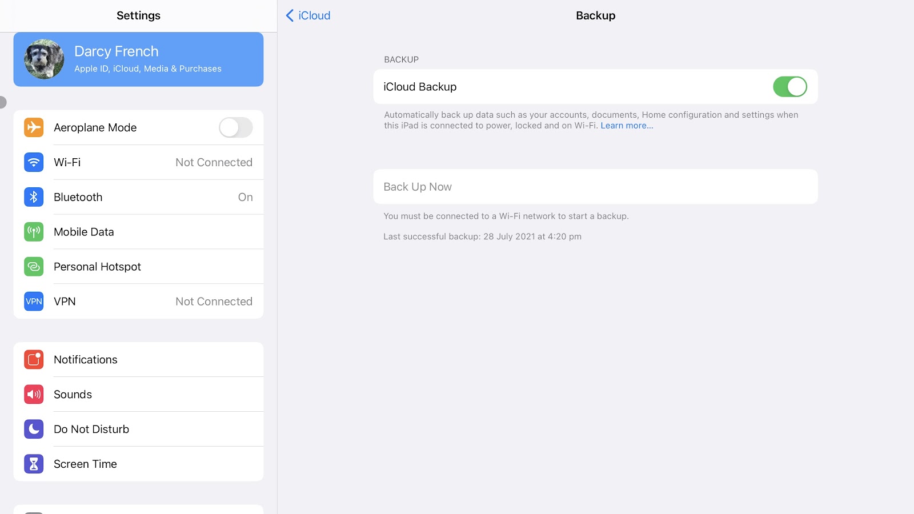The height and width of the screenshot is (514, 914).
Task: Tap the Back Up Now button
Action: pos(595,187)
